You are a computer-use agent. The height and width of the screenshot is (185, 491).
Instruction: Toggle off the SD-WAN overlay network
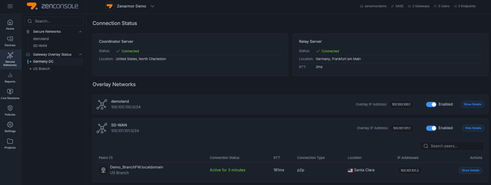(x=431, y=128)
